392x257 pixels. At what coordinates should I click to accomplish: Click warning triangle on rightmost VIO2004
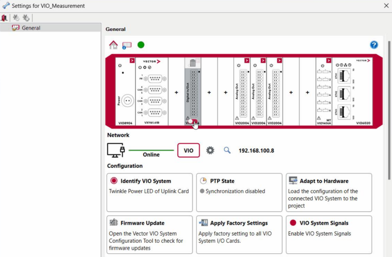pos(270,118)
